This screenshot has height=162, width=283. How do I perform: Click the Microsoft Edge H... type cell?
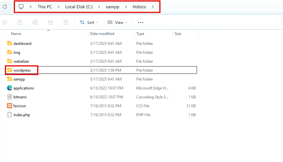click(152, 88)
